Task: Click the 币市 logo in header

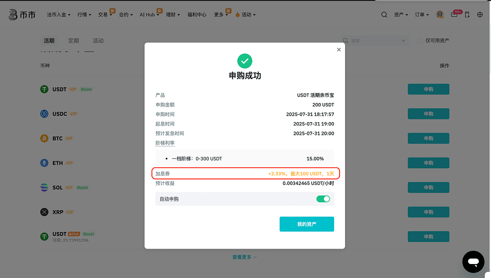Action: pyautogui.click(x=21, y=14)
